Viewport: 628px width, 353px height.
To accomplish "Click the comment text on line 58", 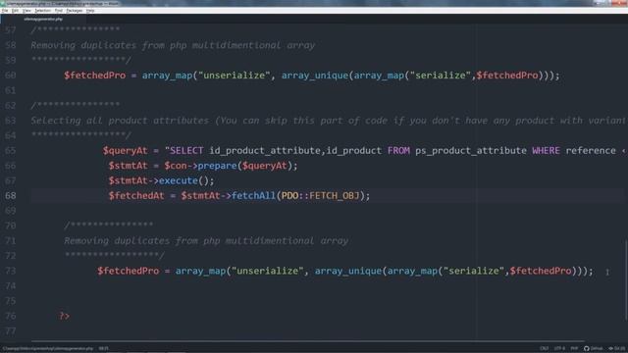I will click(x=173, y=45).
